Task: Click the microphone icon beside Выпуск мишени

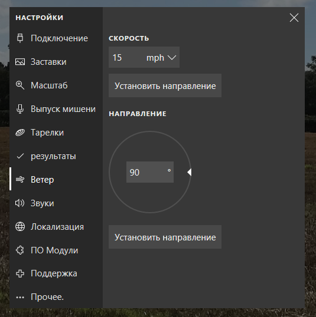Action: [x=20, y=109]
